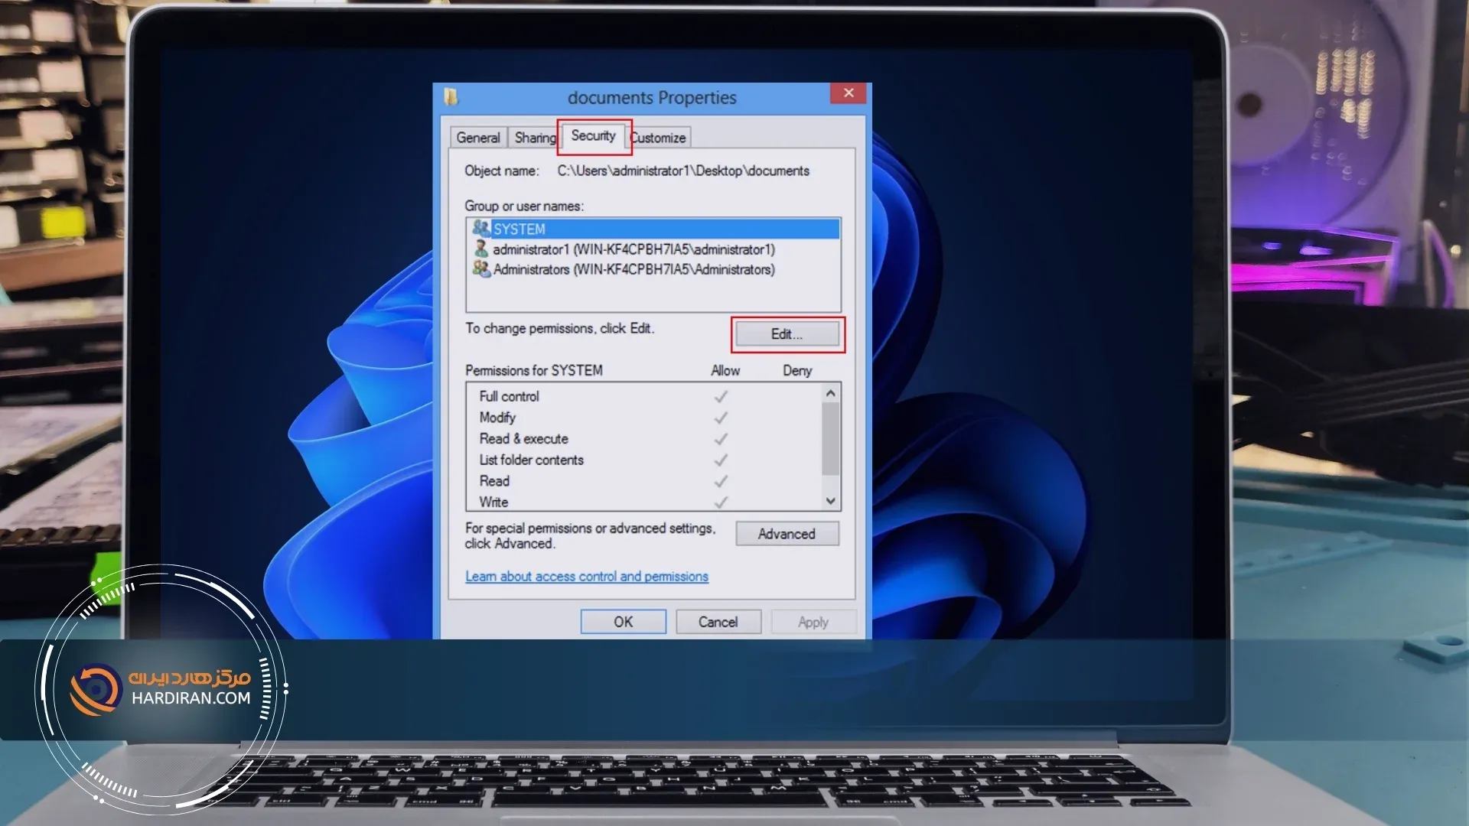Check the Allow box for Full control
Screen dimensions: 1469x826
[x=720, y=396]
